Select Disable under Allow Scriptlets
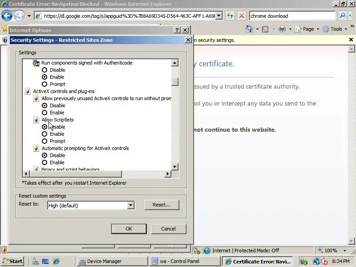Viewport: 356px width, 267px height. [44, 127]
